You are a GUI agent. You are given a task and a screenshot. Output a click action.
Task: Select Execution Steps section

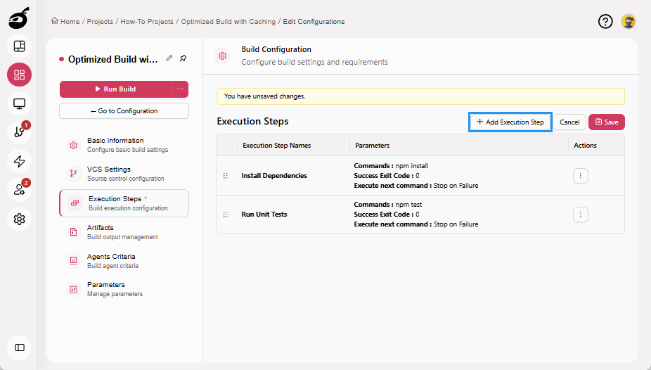click(124, 203)
